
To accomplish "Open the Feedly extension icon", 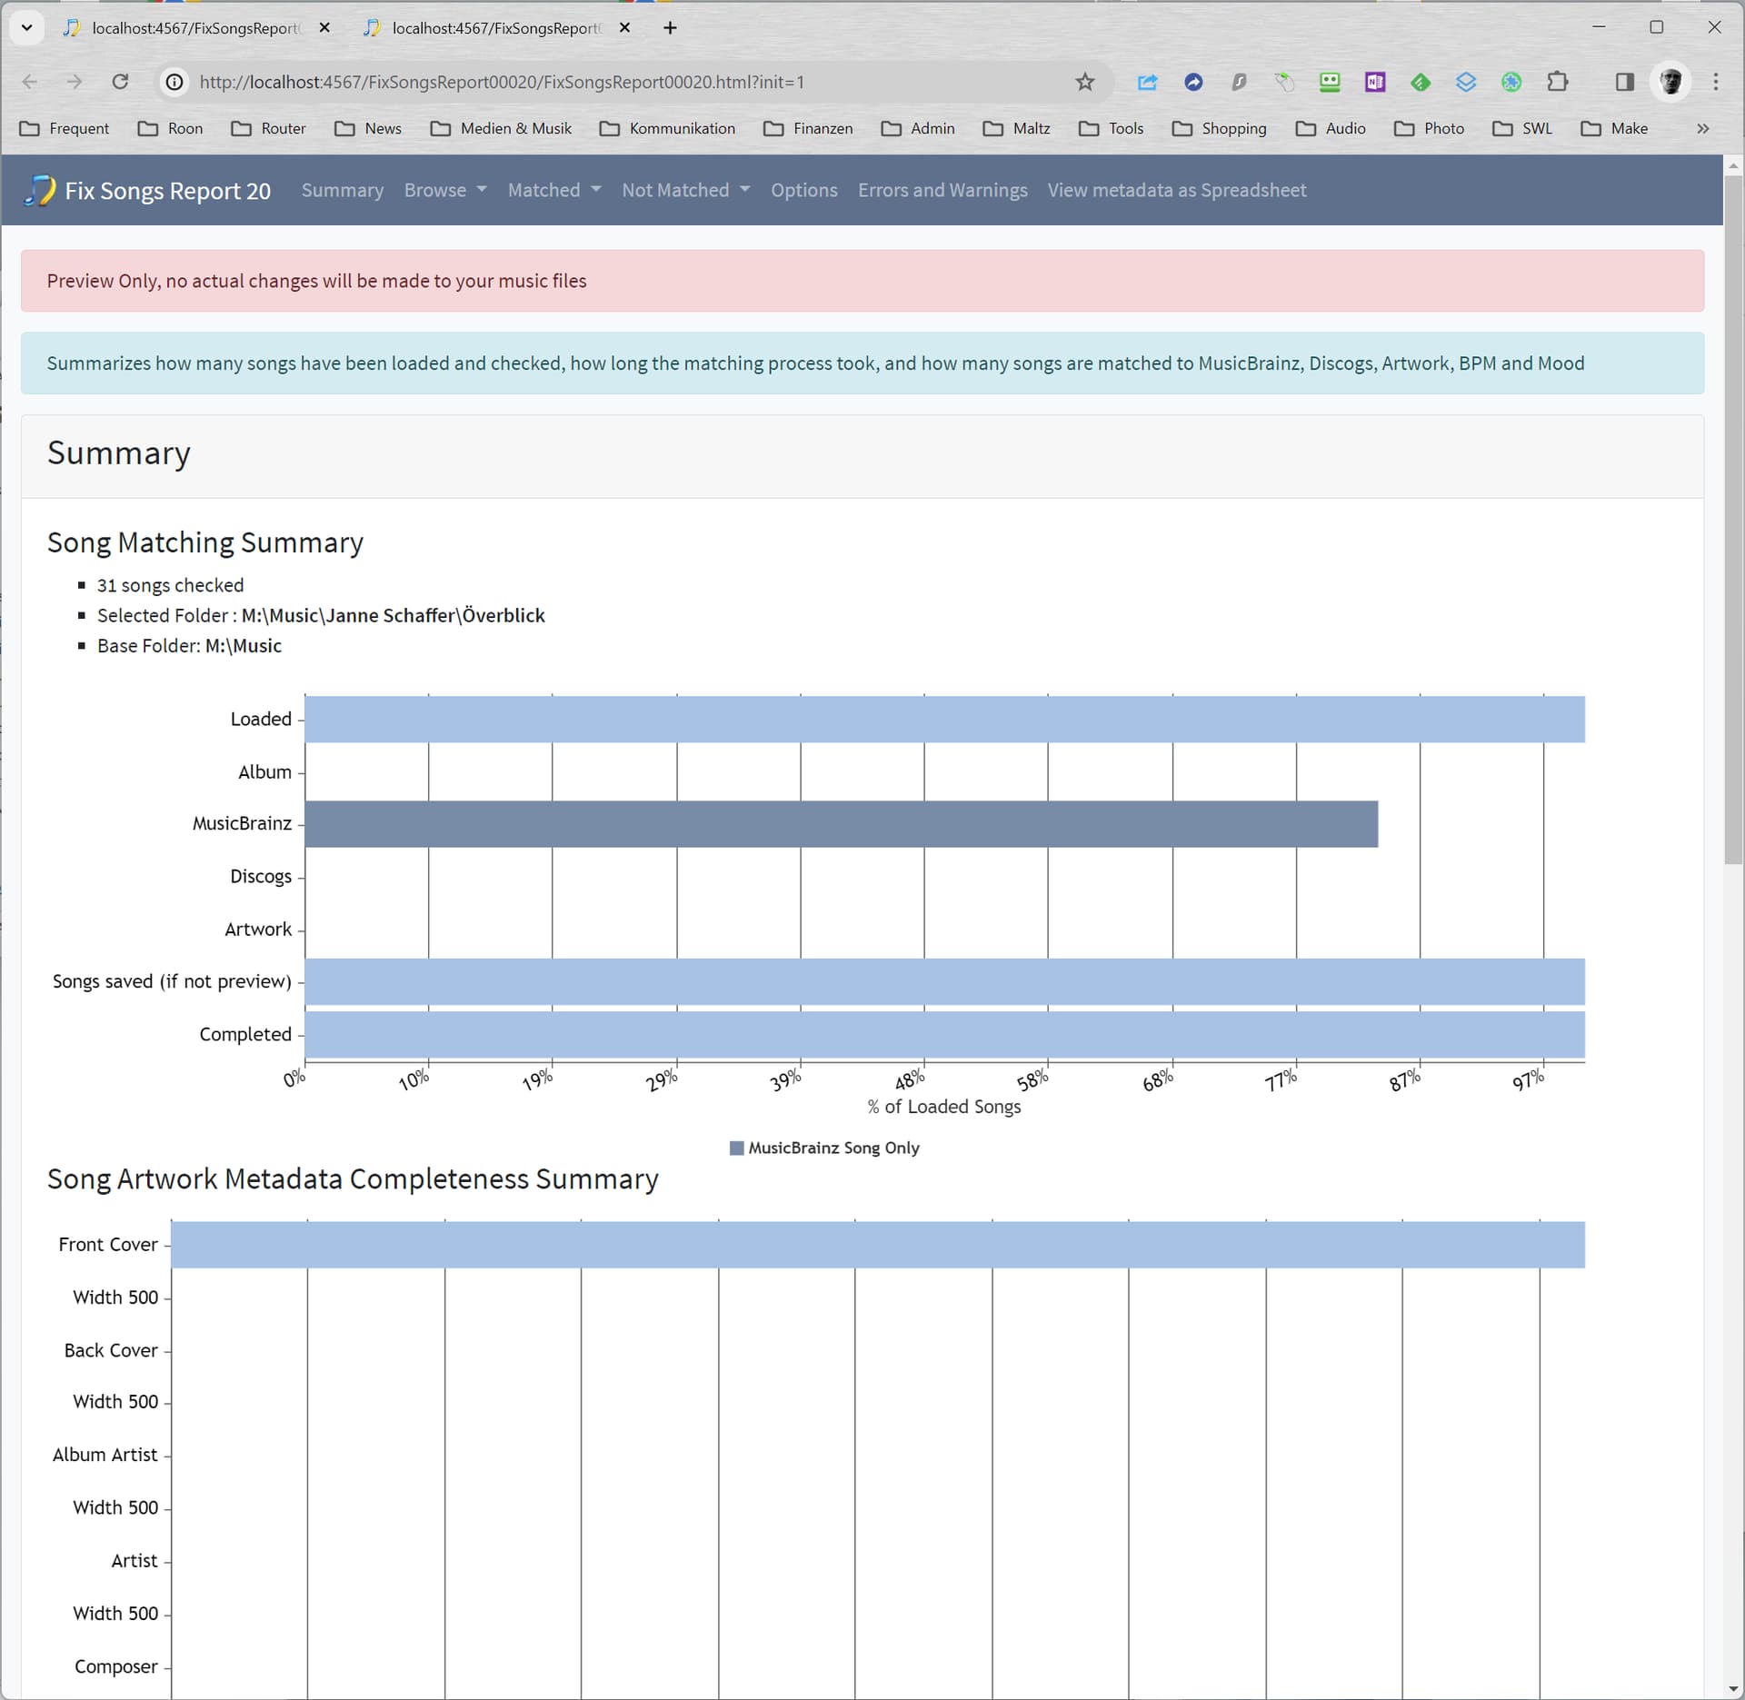I will click(1420, 83).
